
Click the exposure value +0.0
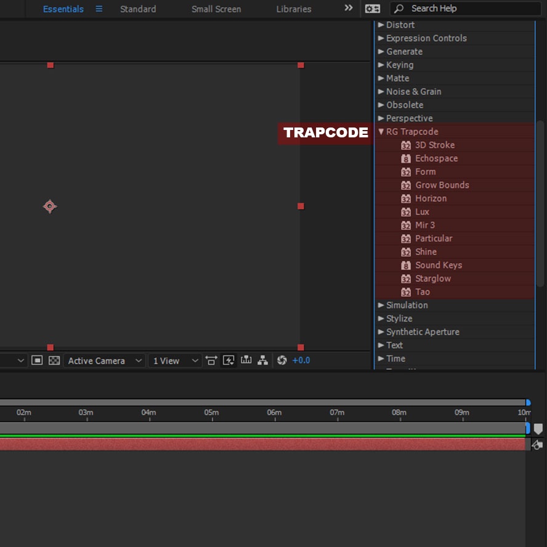click(301, 360)
